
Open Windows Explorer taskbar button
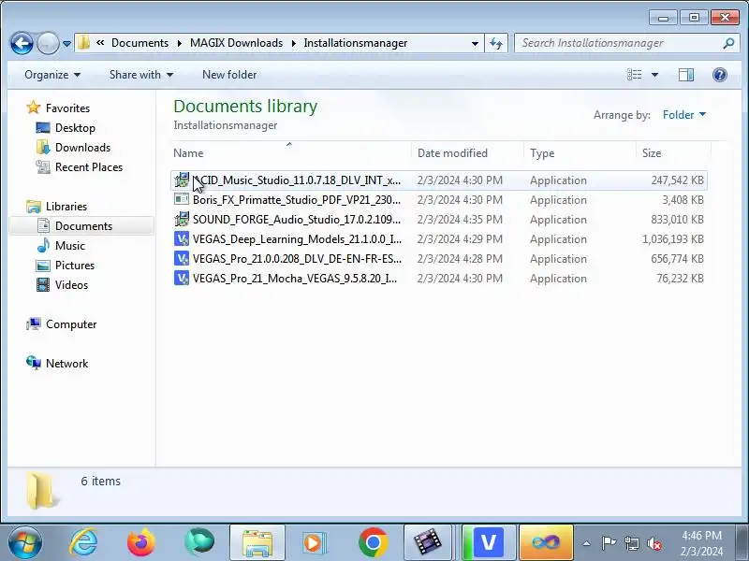coord(257,543)
